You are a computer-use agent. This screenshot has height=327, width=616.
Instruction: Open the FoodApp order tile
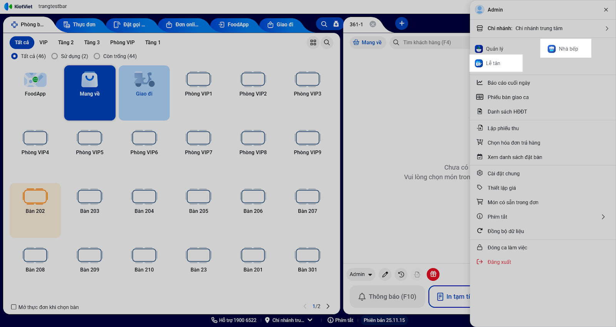[x=35, y=93]
